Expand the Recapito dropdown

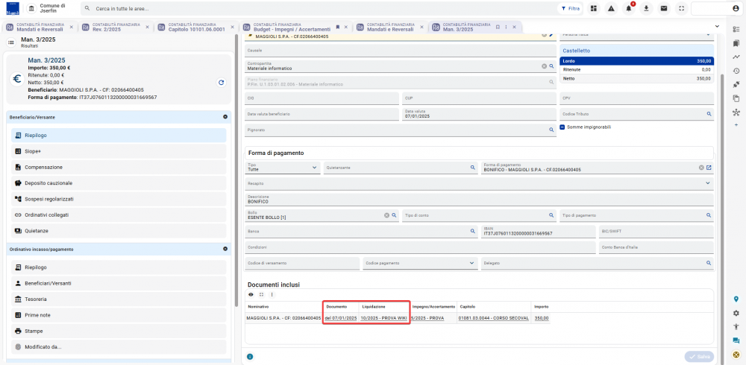707,183
